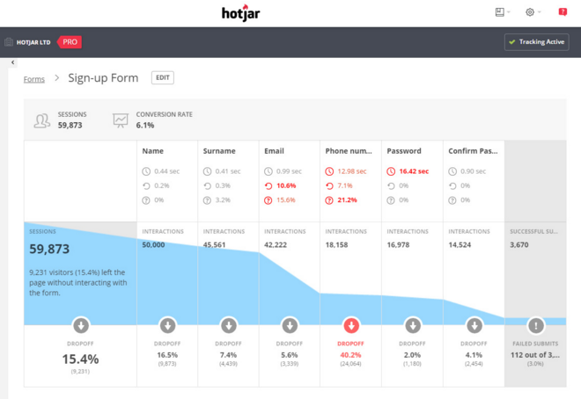Click the HOTJAR LTD organization label
Image resolution: width=581 pixels, height=399 pixels.
coord(33,42)
